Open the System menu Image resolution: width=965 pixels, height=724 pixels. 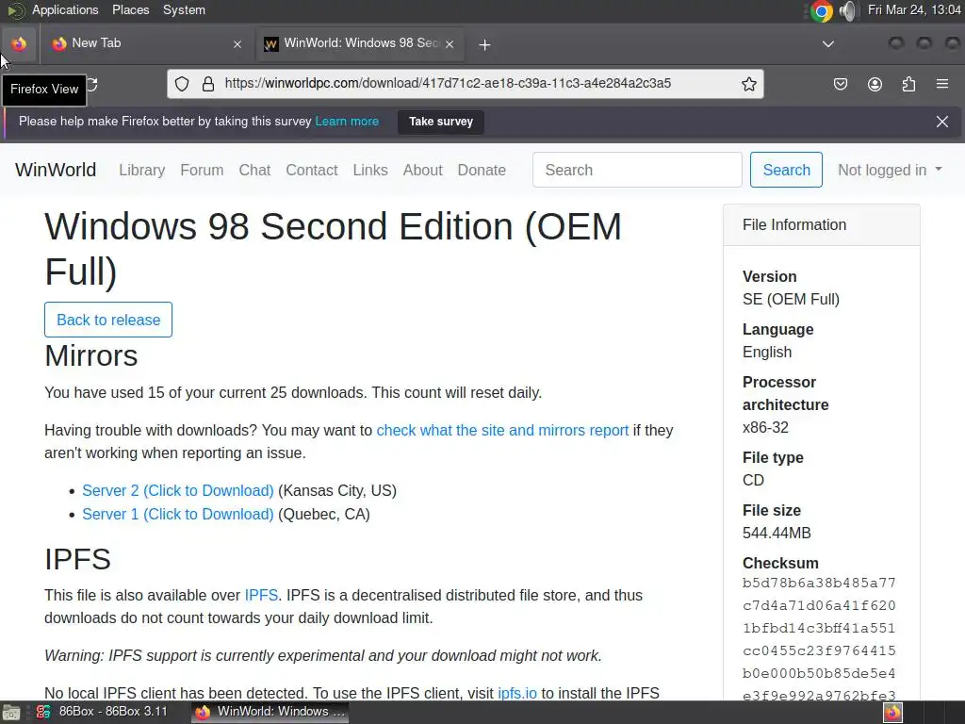184,9
